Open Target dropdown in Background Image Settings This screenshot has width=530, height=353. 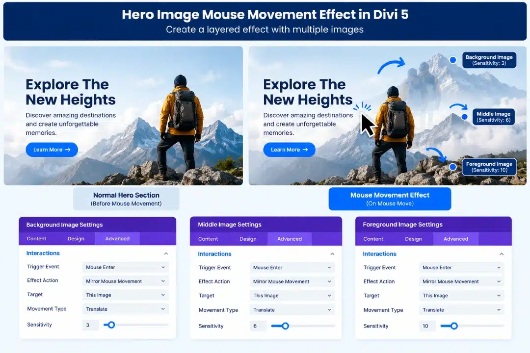(126, 295)
